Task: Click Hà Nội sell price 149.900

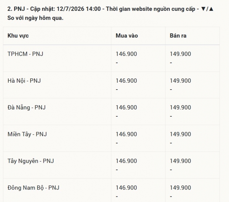Action: (180, 81)
